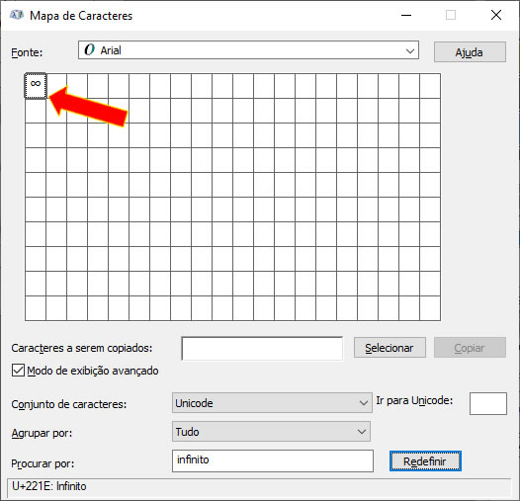Click the Ajuda button
The width and height of the screenshot is (520, 501).
[x=470, y=52]
